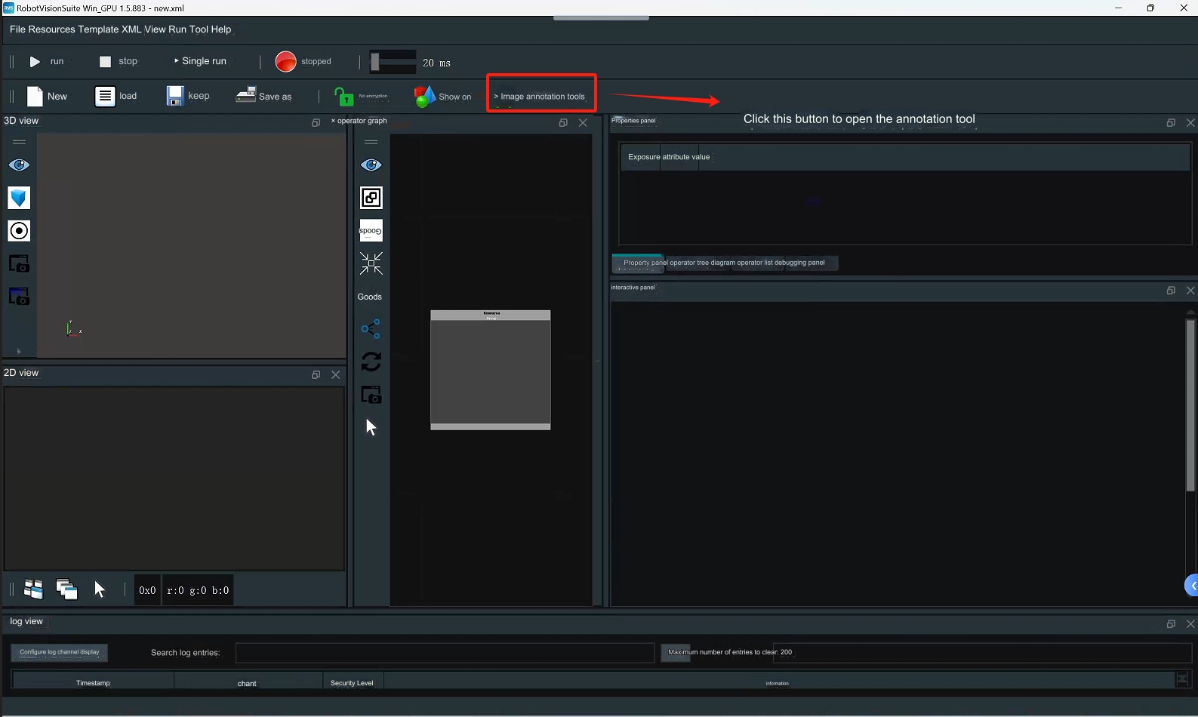
Task: Click the 0x0 dimension readout
Action: tap(147, 590)
